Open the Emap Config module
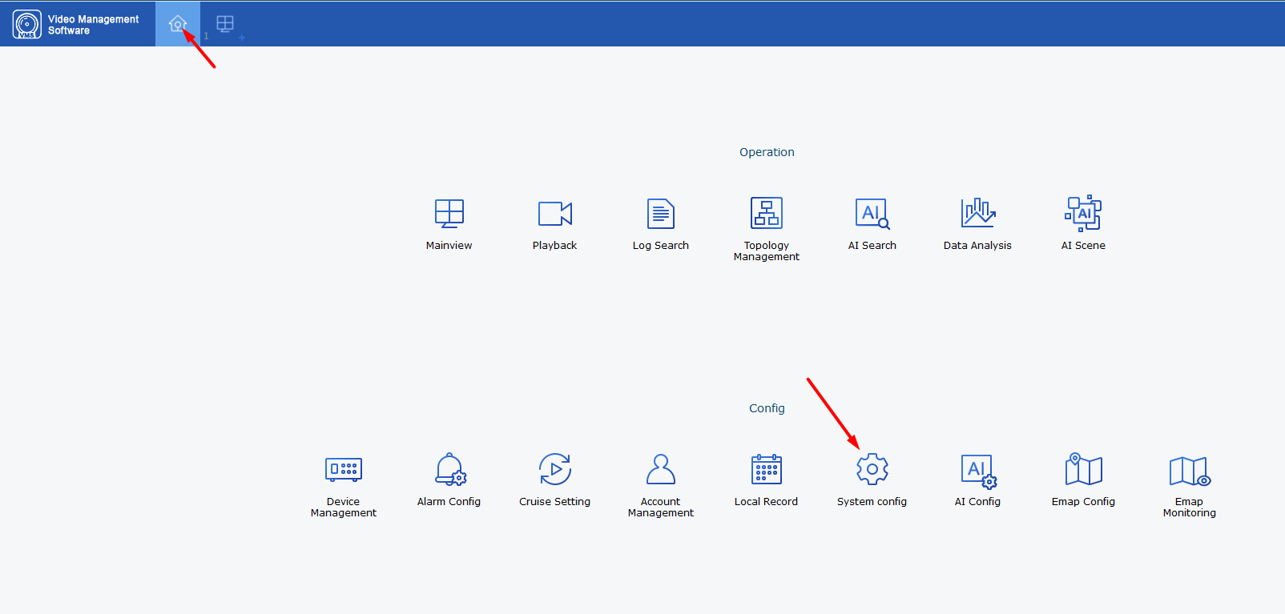The height and width of the screenshot is (614, 1285). [x=1083, y=480]
